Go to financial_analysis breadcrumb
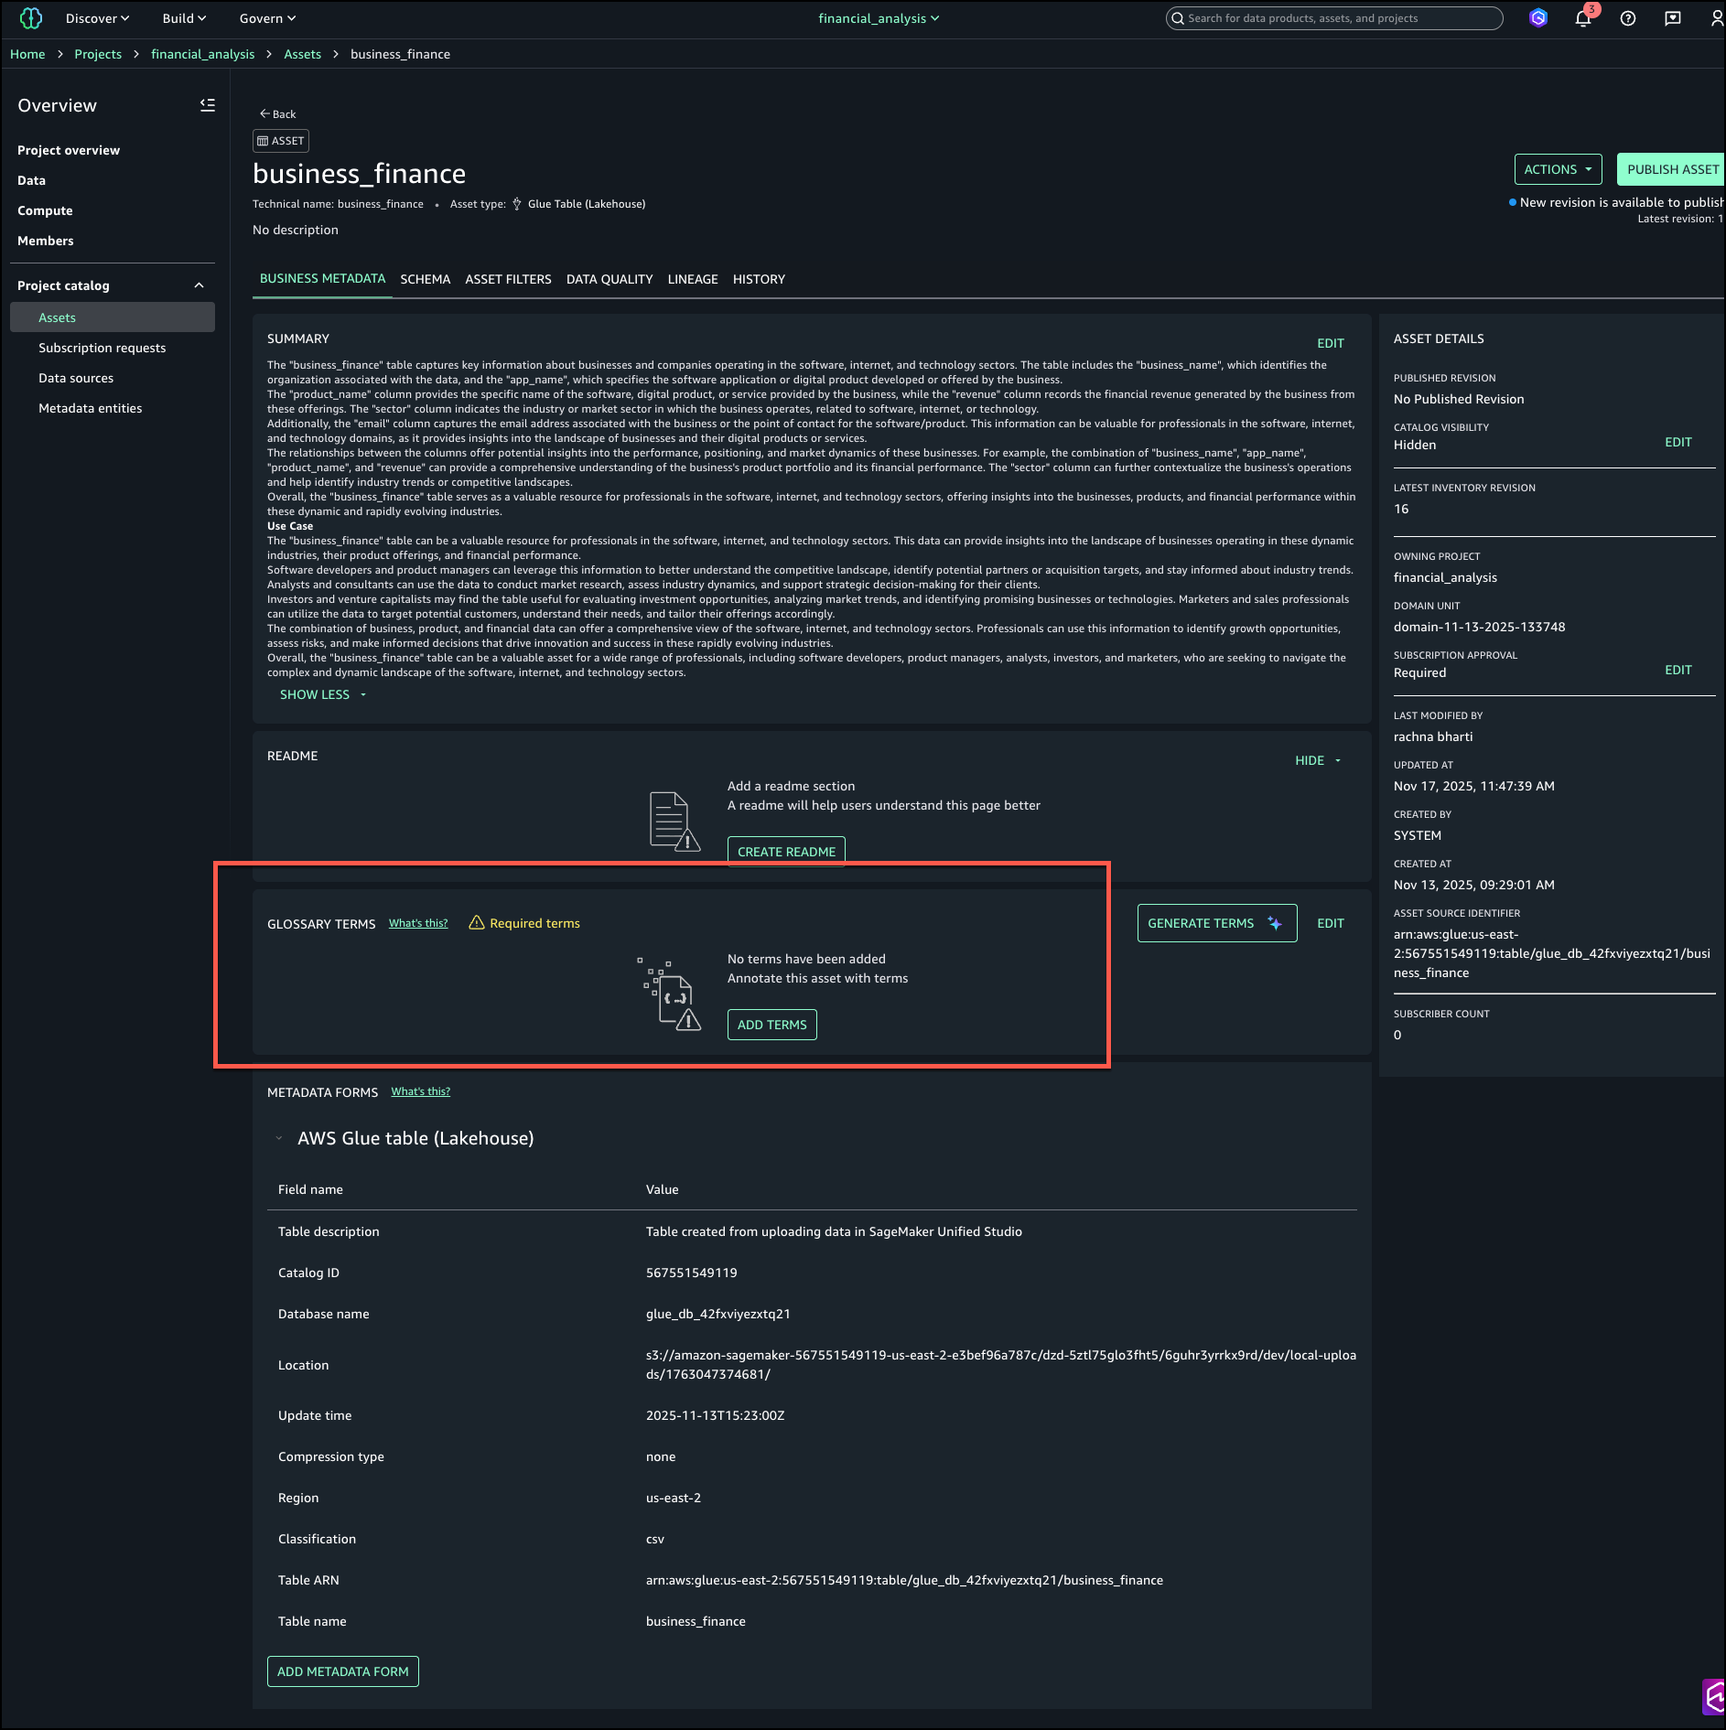 coord(203,54)
